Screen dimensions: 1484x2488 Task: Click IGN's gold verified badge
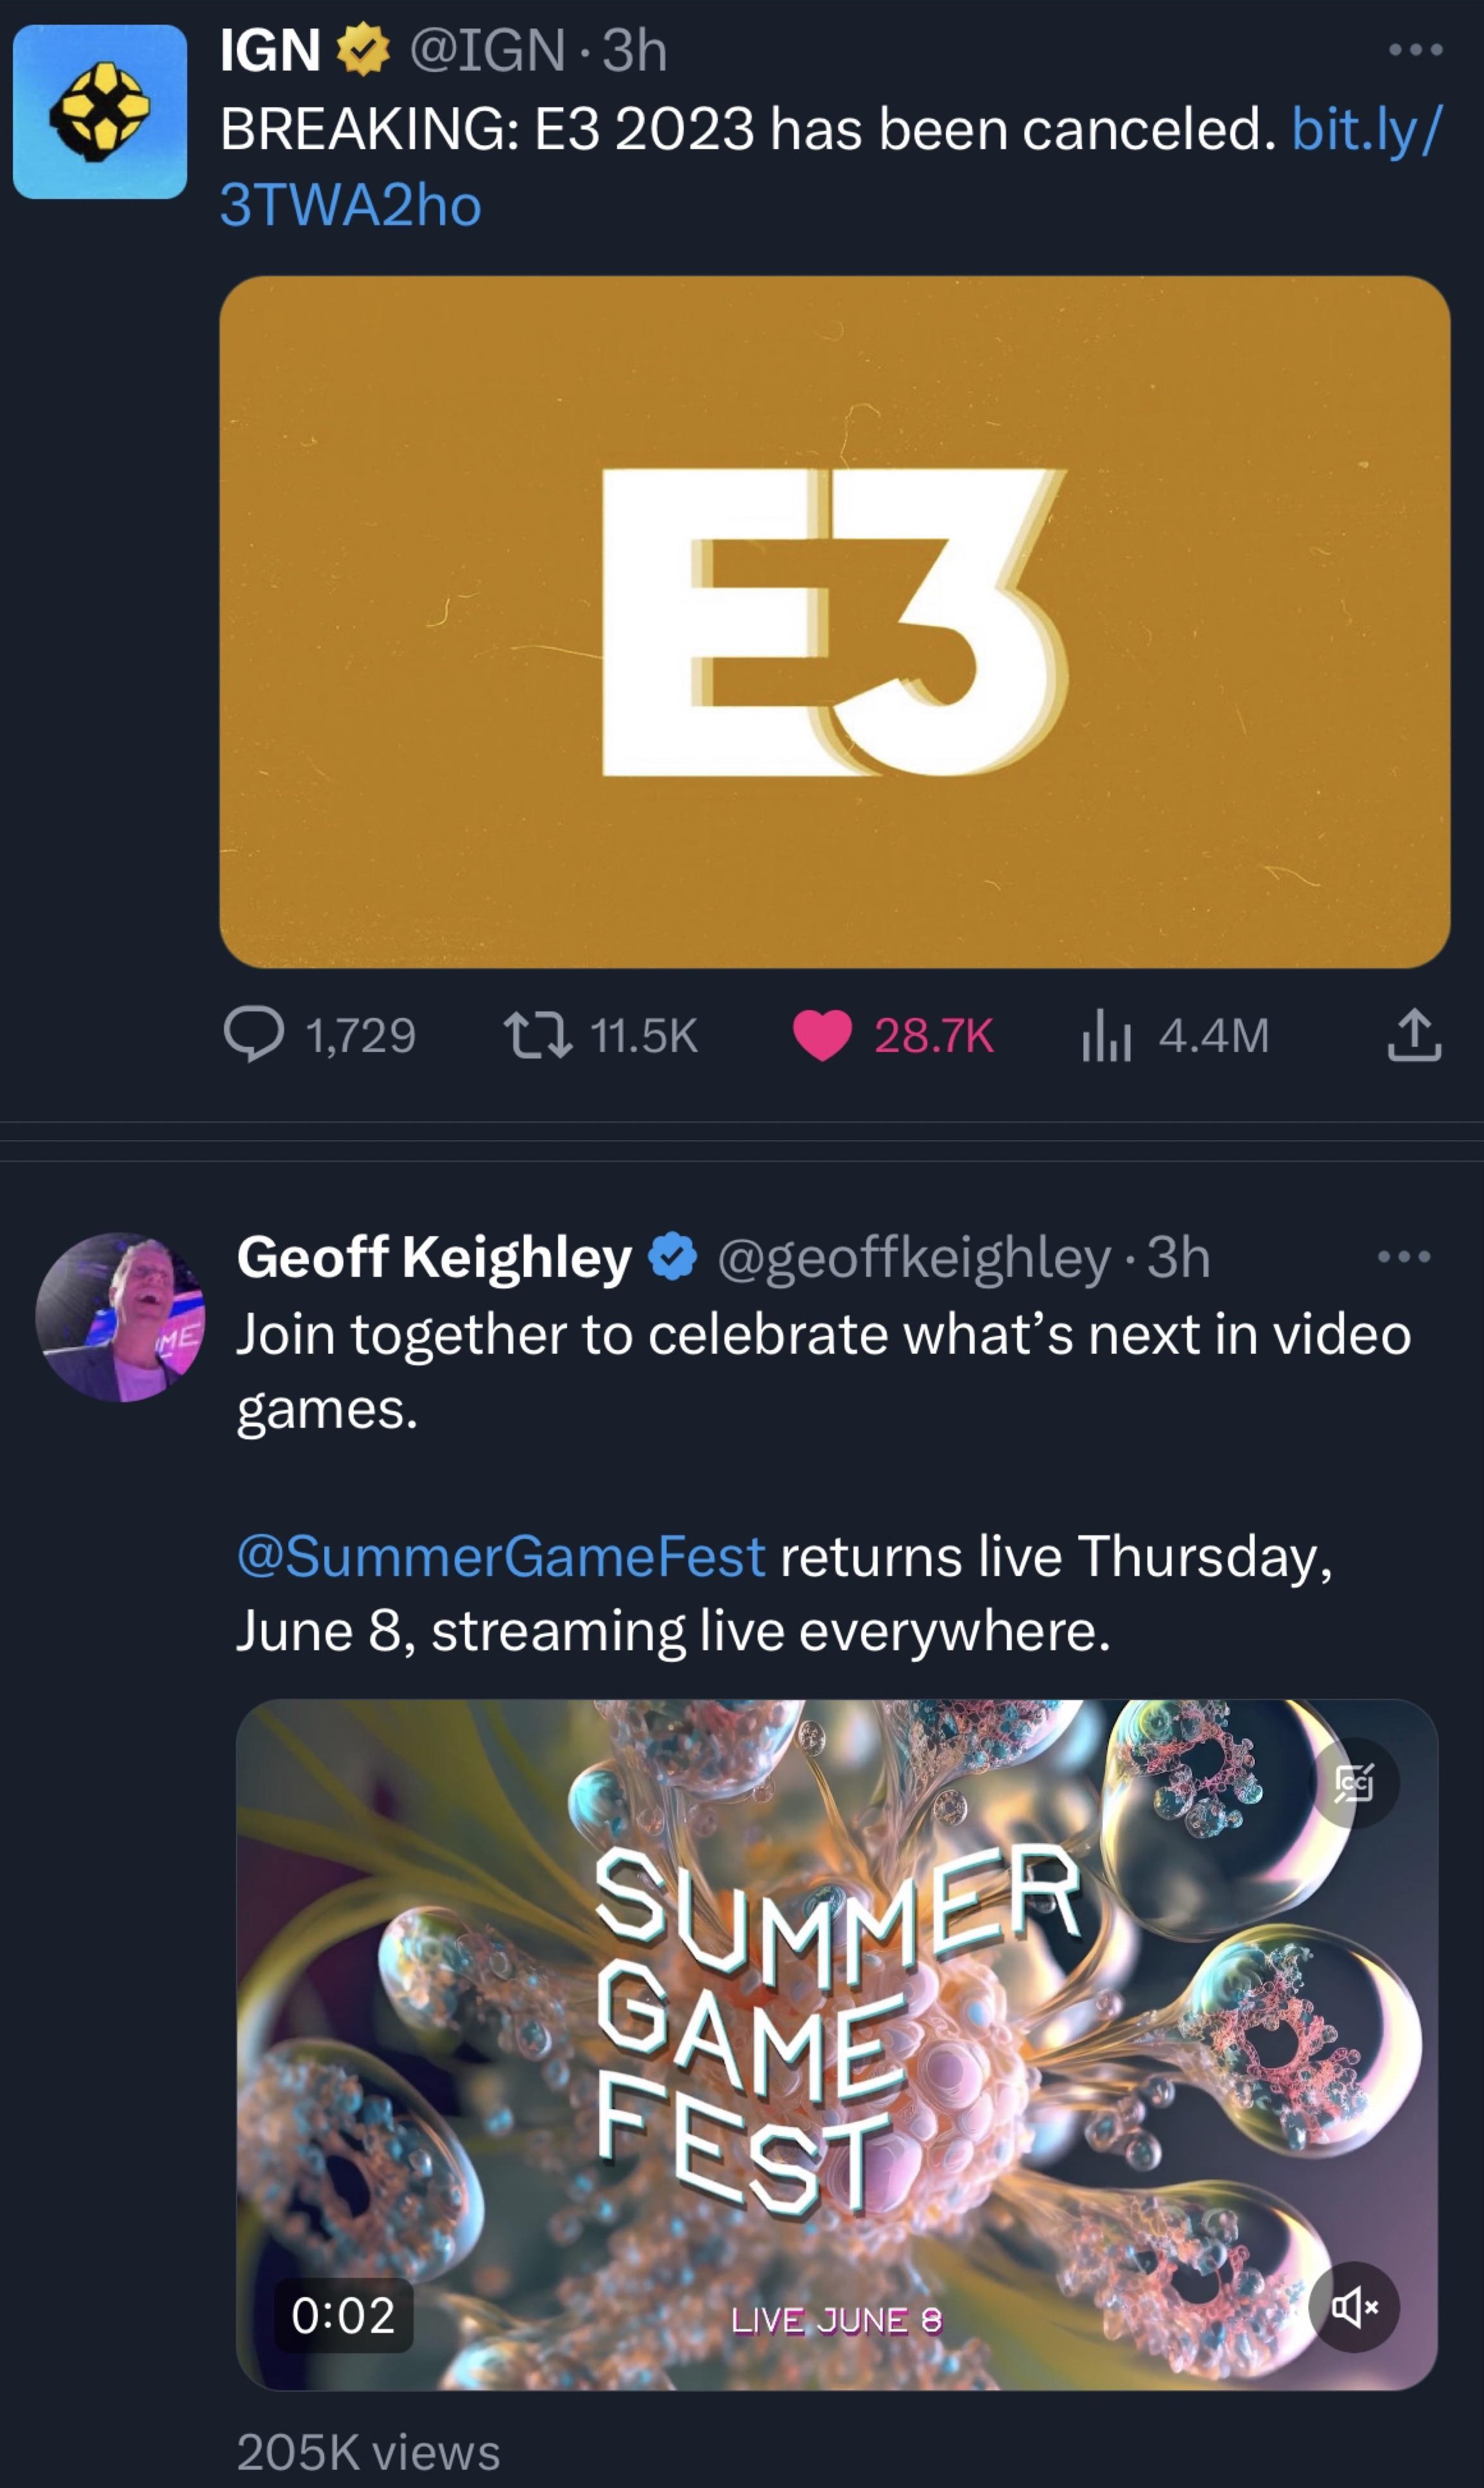[362, 50]
